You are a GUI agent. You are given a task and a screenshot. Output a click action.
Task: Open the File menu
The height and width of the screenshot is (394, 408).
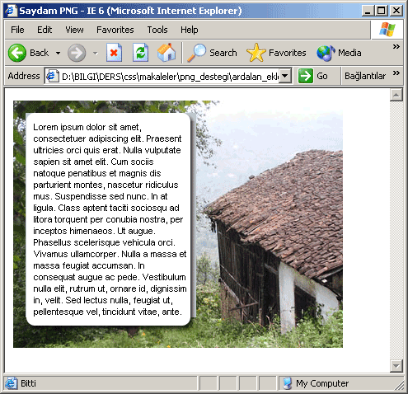coord(17,30)
